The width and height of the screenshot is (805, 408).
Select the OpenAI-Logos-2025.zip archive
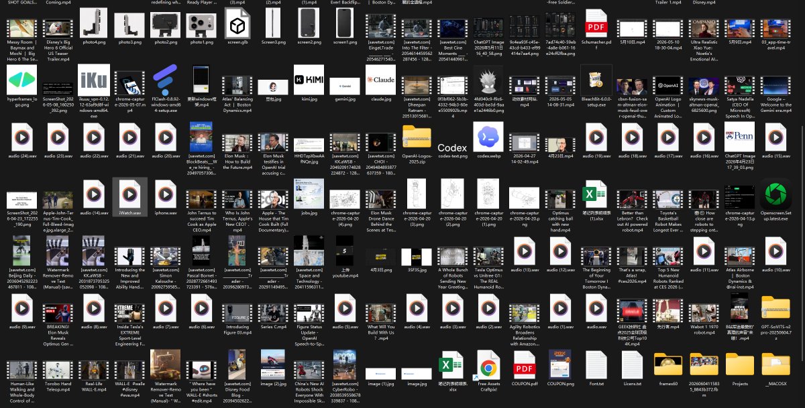417,137
